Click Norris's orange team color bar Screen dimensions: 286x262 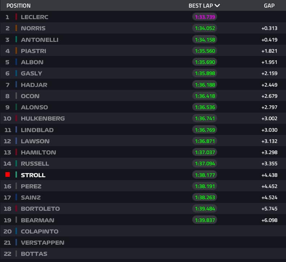(16, 28)
